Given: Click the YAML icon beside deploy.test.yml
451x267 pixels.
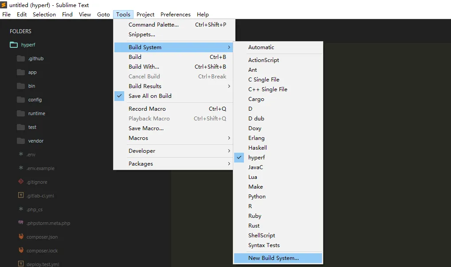Looking at the screenshot, I should pyautogui.click(x=21, y=263).
